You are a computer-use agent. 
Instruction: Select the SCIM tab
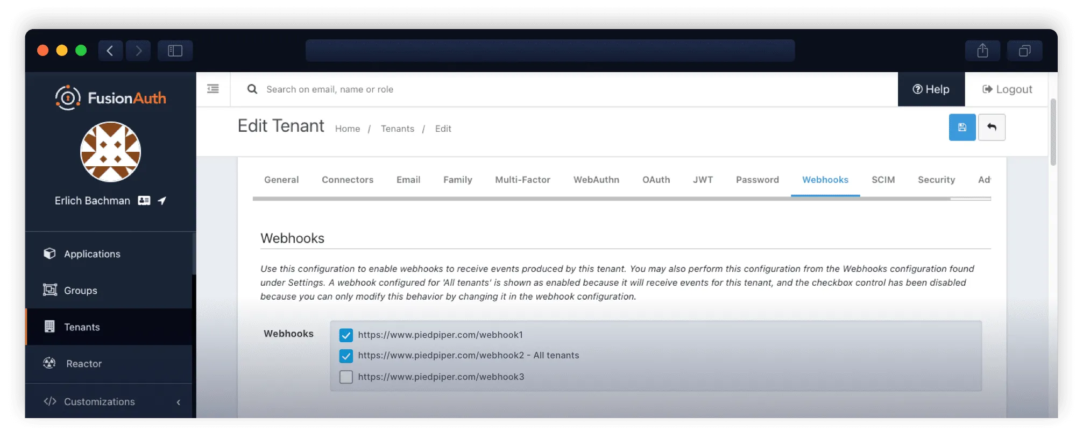pyautogui.click(x=883, y=180)
